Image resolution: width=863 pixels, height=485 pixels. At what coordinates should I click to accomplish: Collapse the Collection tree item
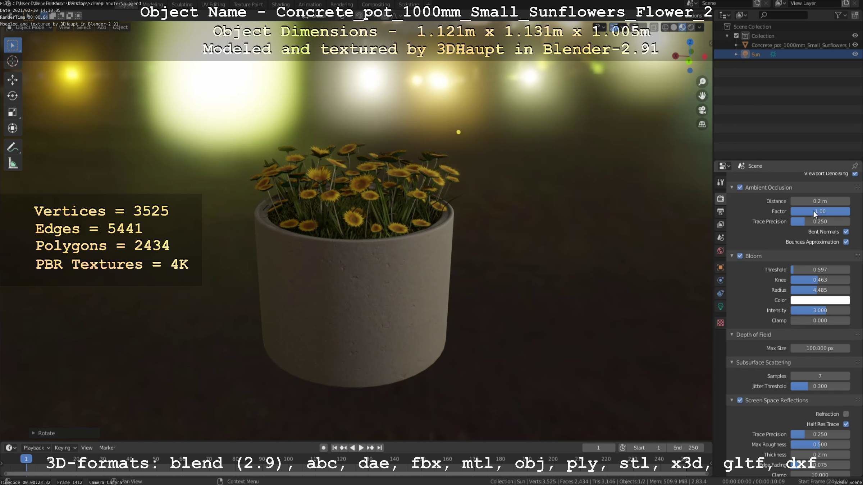pos(727,36)
